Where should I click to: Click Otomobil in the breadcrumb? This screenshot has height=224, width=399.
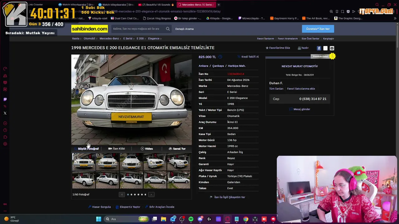89,39
